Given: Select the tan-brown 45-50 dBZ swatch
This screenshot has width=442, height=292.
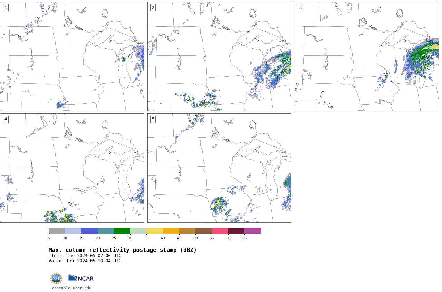Looking at the screenshot, I should tap(187, 231).
